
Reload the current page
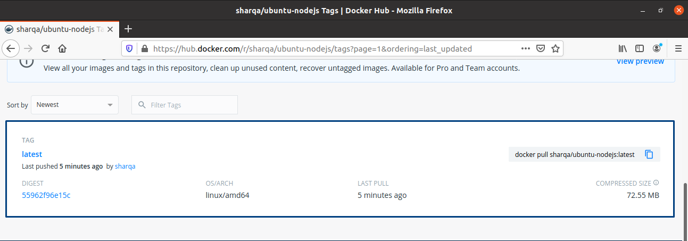pyautogui.click(x=45, y=48)
